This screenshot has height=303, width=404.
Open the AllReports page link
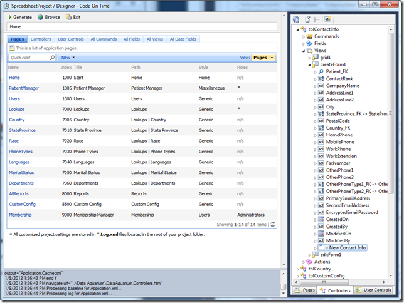click(19, 193)
